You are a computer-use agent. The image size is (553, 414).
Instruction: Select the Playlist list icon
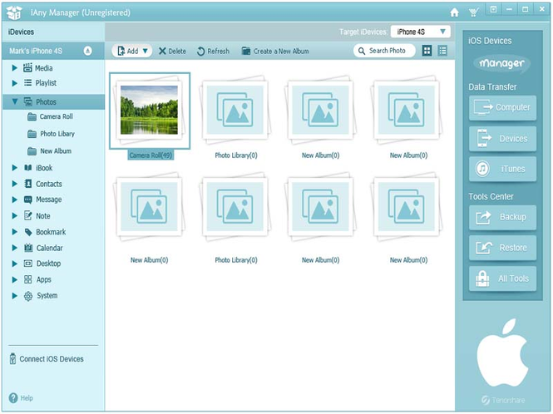(27, 83)
